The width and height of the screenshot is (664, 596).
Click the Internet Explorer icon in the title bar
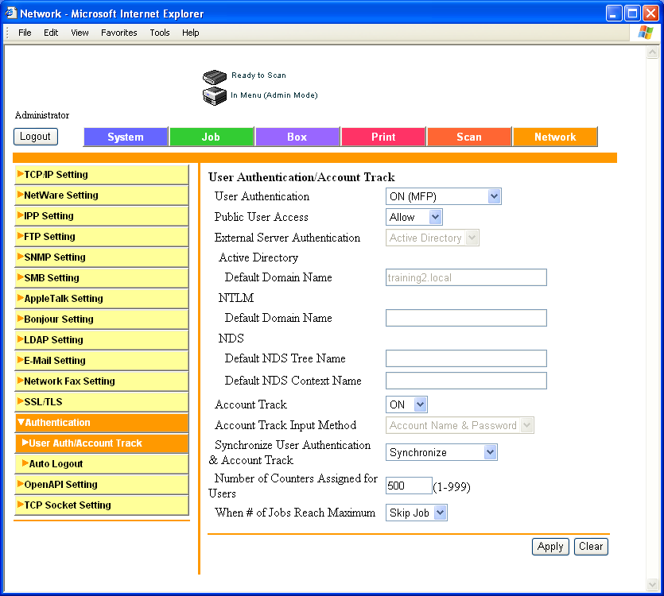[x=10, y=14]
